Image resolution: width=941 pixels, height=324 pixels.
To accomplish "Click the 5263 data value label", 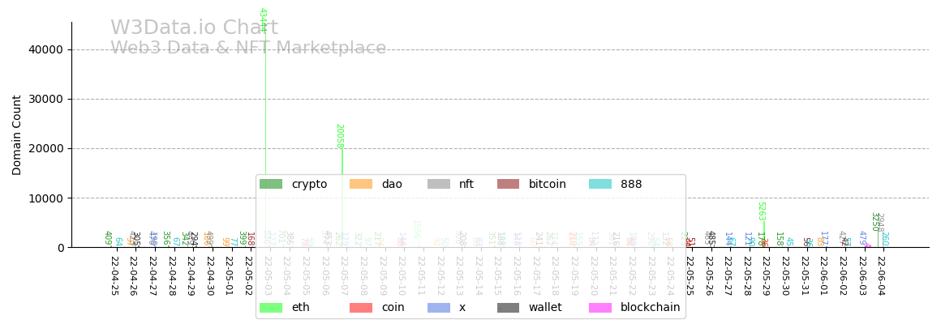I will (x=761, y=211).
